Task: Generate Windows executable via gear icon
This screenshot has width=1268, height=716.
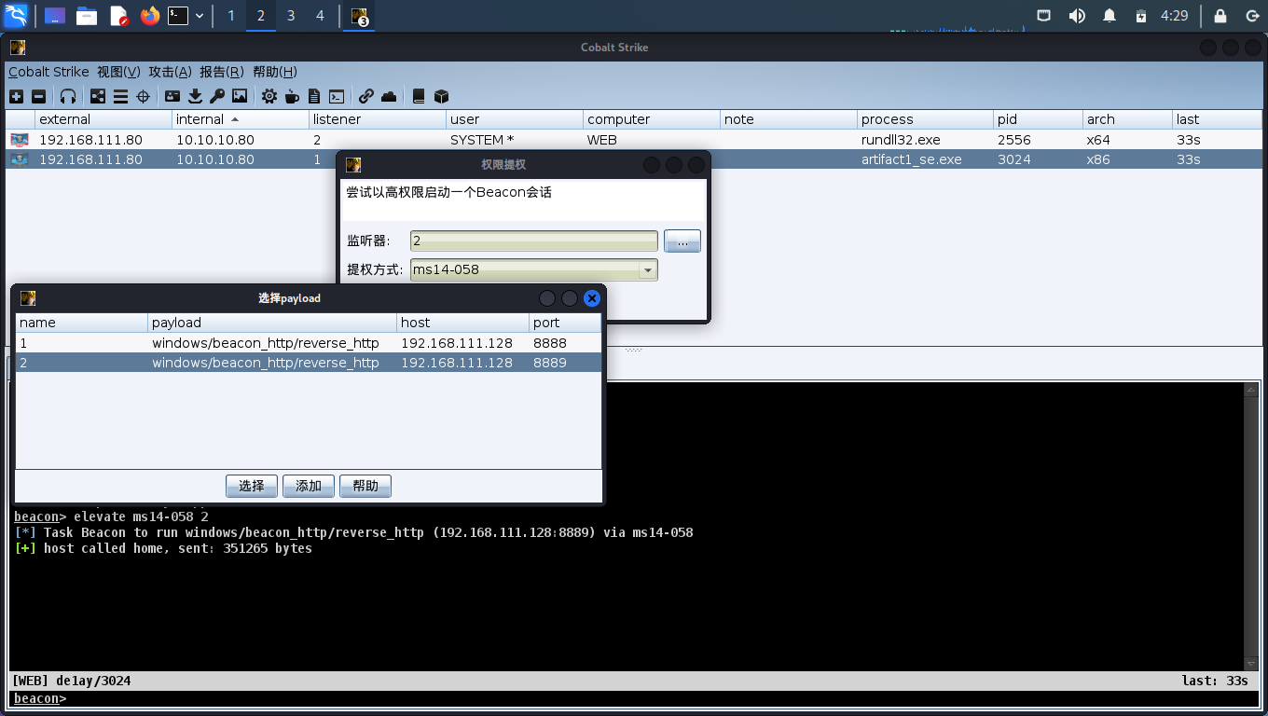Action: click(269, 96)
